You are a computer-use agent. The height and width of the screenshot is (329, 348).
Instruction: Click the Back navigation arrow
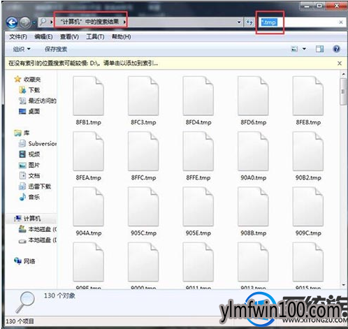tap(12, 22)
